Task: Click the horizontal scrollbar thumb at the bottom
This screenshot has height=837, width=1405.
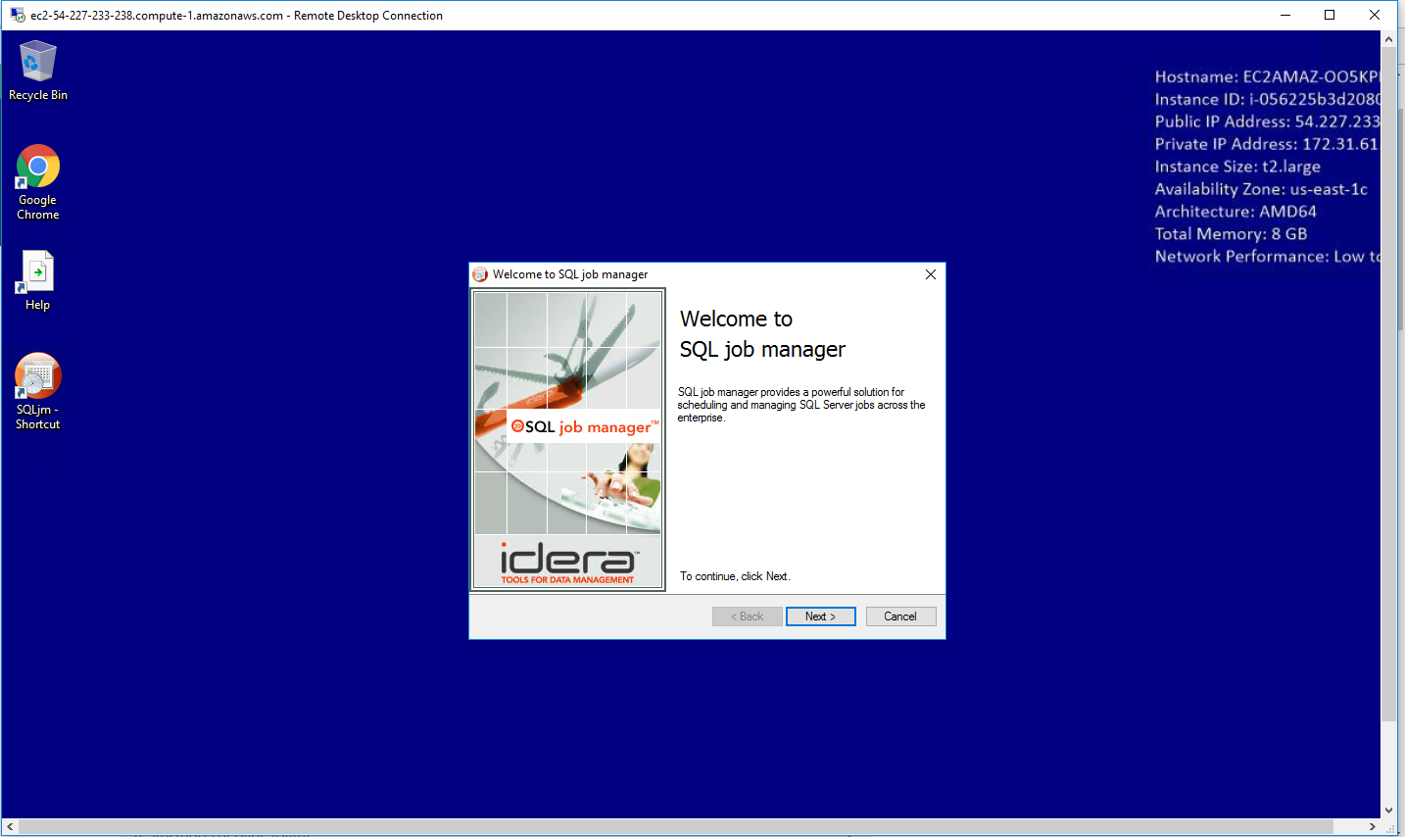Action: coord(676,827)
